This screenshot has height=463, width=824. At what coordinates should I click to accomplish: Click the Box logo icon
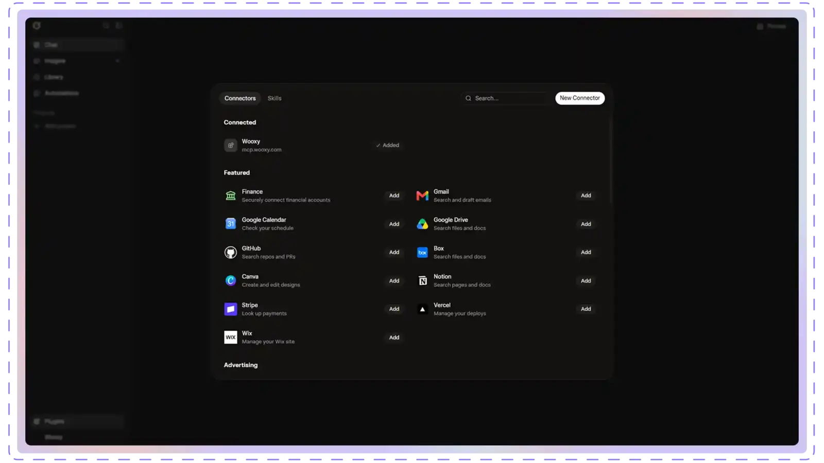[422, 252]
